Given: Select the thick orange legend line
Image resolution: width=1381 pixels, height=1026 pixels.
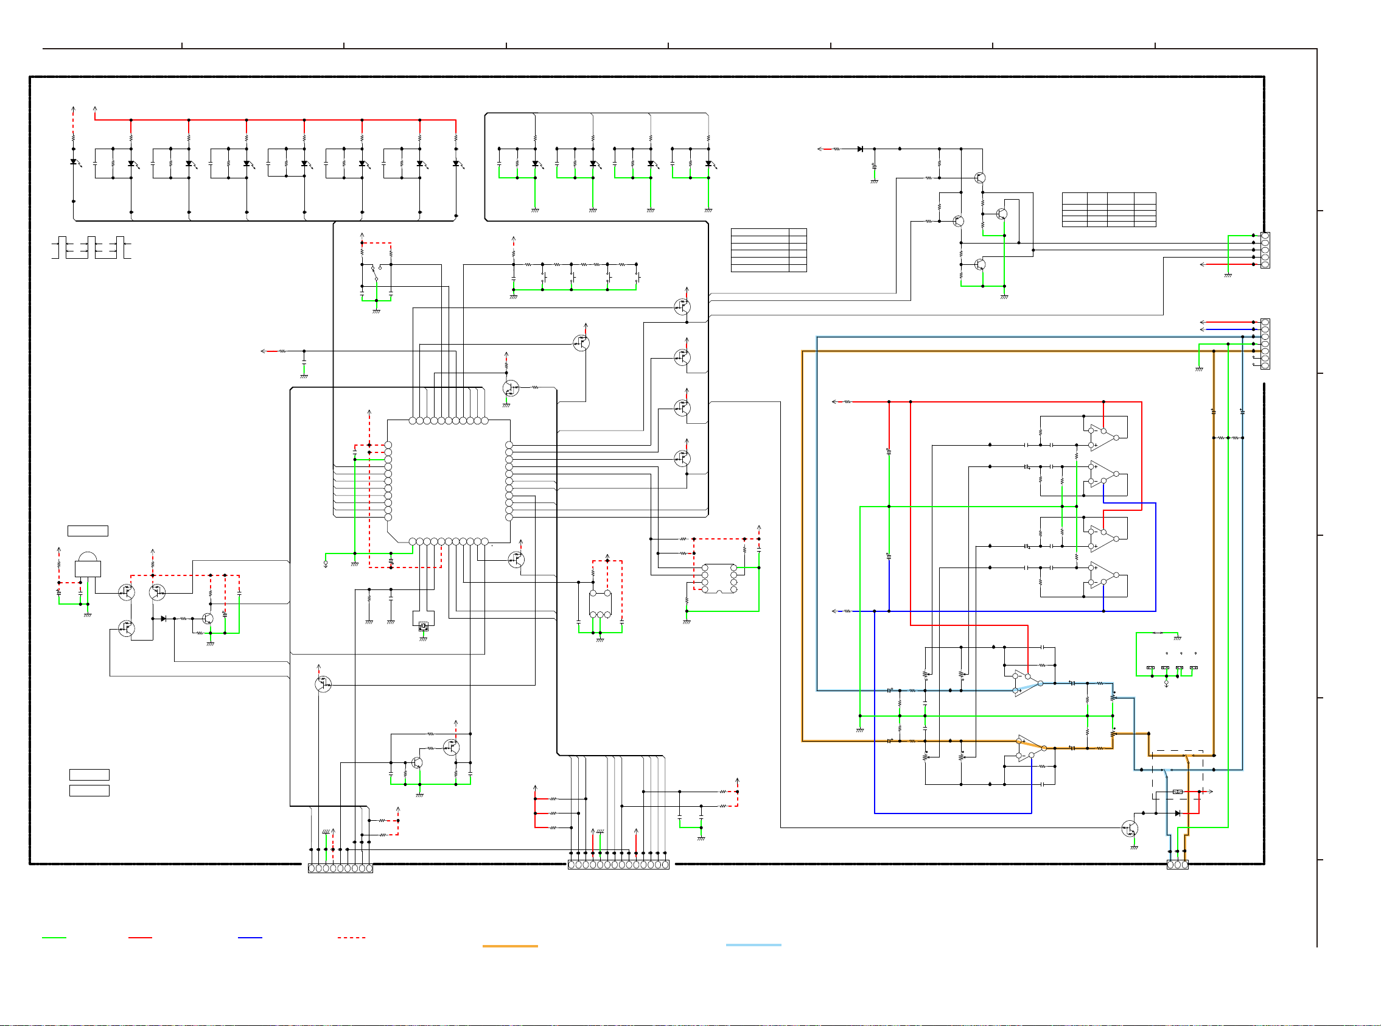Looking at the screenshot, I should 509,946.
